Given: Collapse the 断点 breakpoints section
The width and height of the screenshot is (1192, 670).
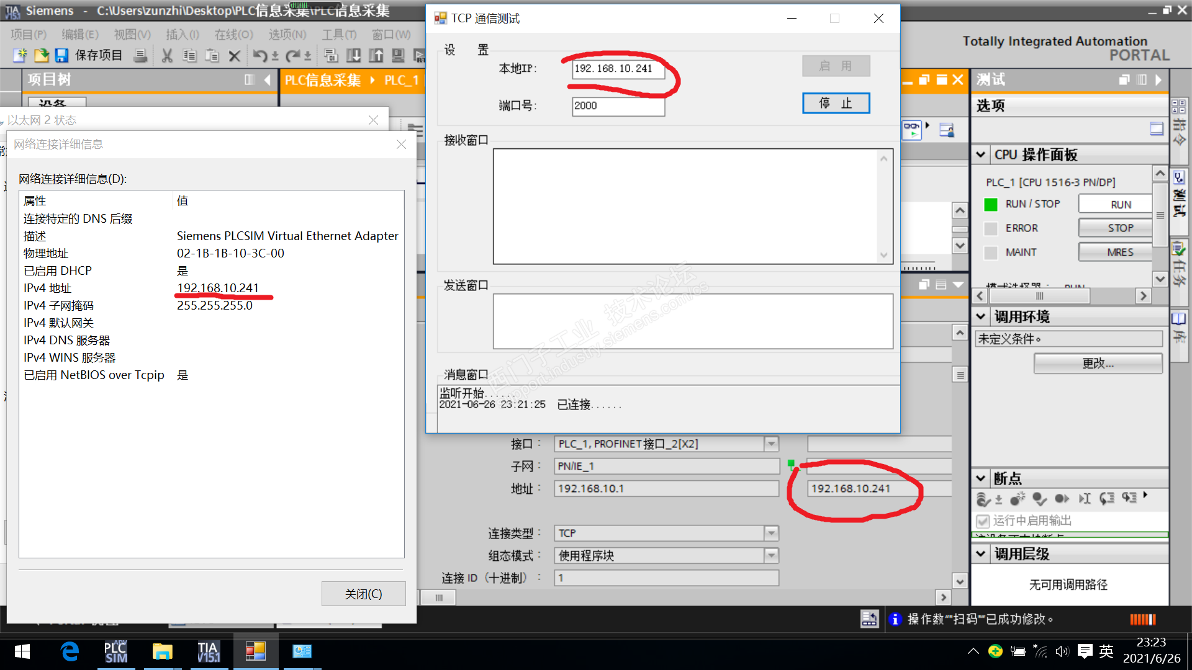Looking at the screenshot, I should 981,478.
